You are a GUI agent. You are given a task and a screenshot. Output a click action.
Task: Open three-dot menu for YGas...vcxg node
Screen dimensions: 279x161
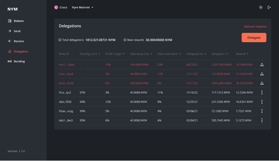coord(262,111)
